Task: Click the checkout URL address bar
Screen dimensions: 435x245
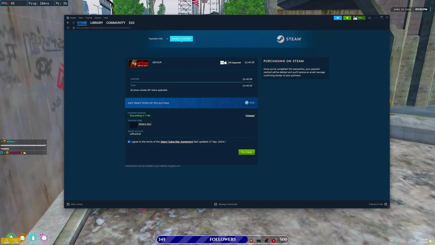Action: point(103,28)
